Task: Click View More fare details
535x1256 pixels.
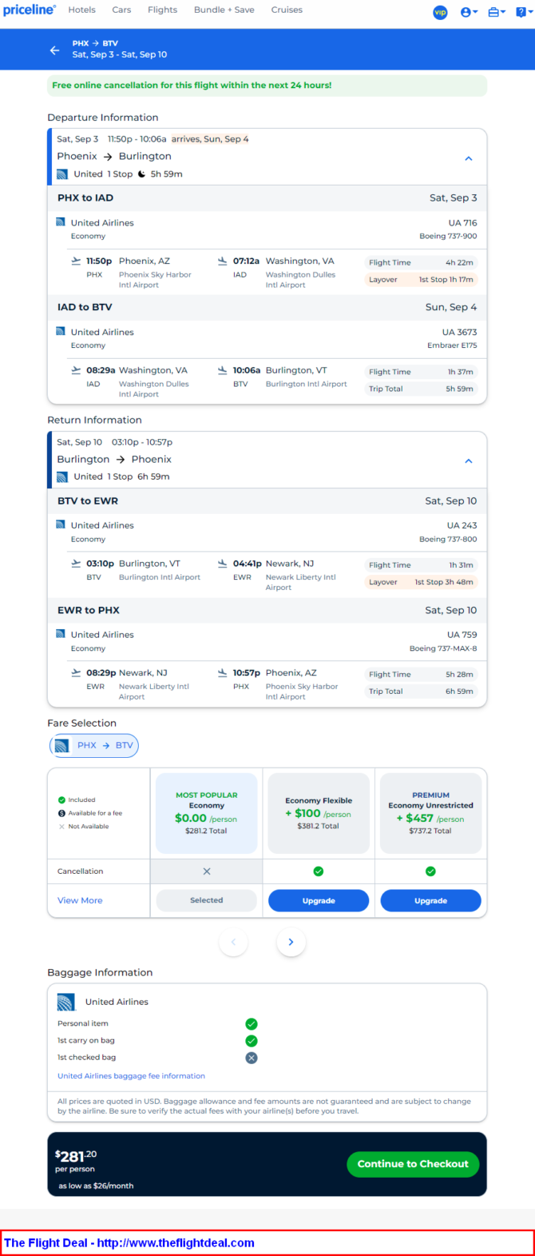Action: coord(80,900)
